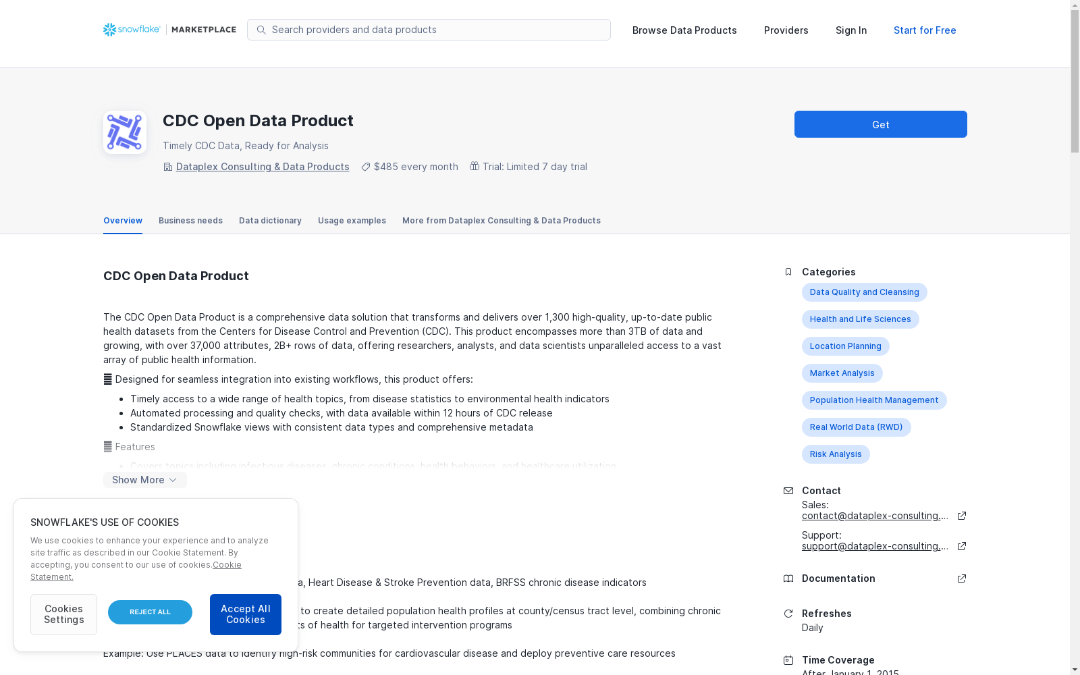
Task: Click the Documentation book icon
Action: click(x=788, y=578)
